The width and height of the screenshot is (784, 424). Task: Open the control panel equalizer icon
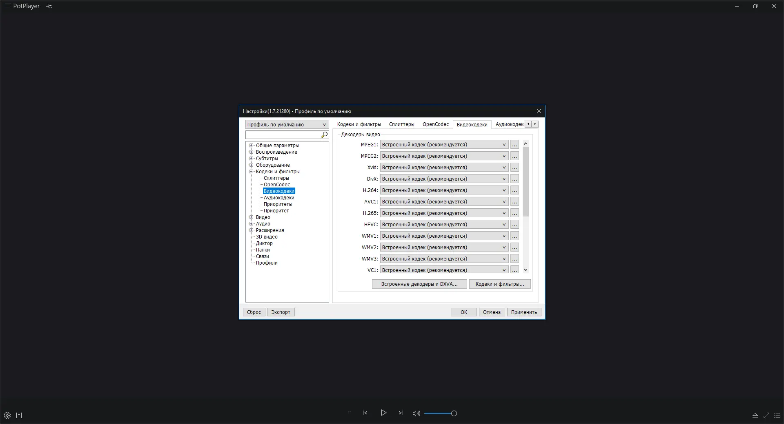(19, 416)
